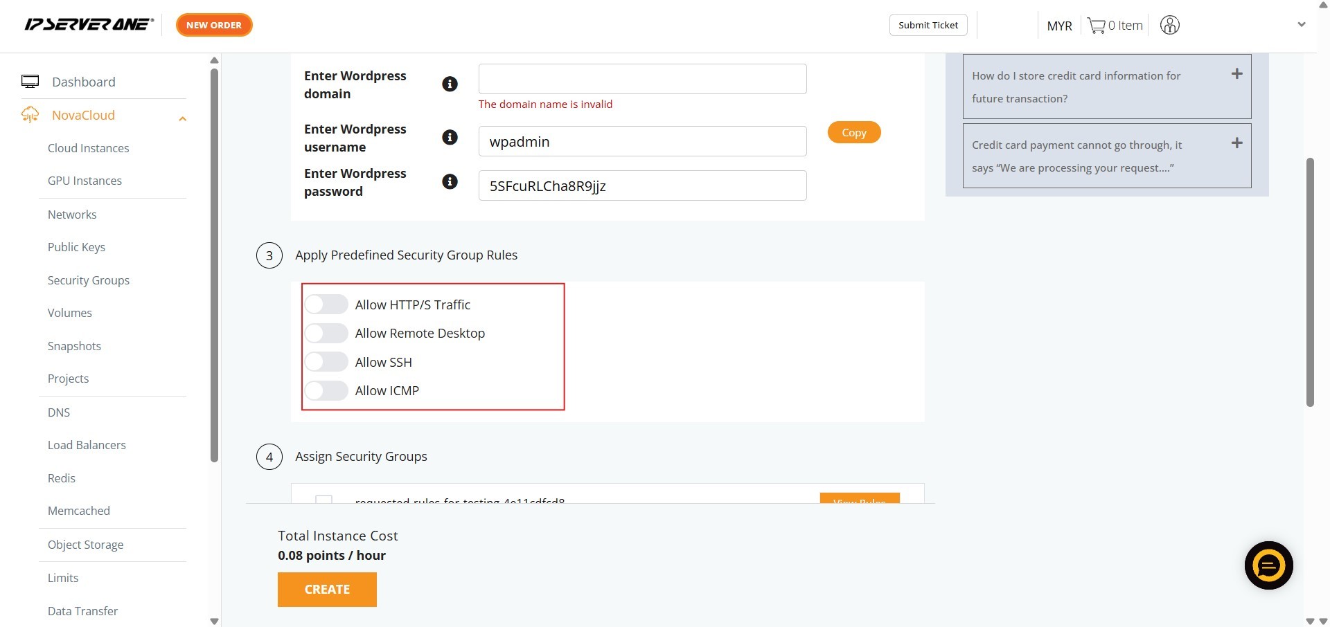Screen dimensions: 1330x627
Task: Expand the store credit card information FAQ
Action: click(1236, 74)
